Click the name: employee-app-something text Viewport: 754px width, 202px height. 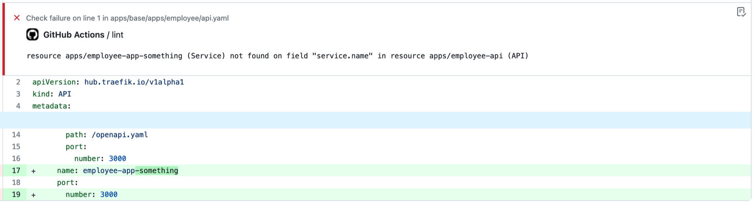[117, 170]
